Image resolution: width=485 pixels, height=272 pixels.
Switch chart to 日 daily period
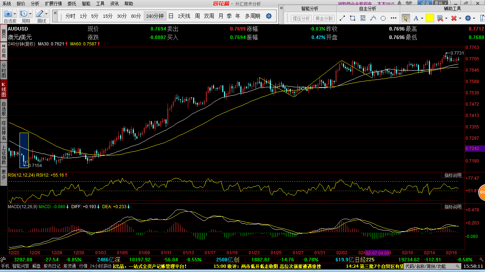[x=171, y=16]
